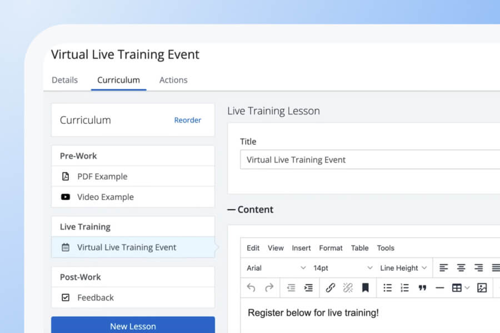Center align the text
500x333 pixels.
click(461, 268)
